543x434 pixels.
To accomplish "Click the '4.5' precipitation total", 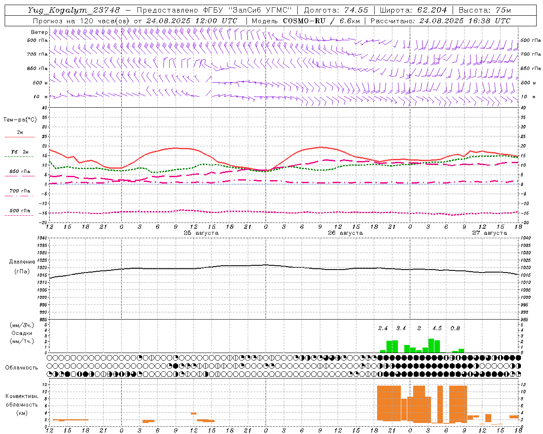I will [x=437, y=328].
